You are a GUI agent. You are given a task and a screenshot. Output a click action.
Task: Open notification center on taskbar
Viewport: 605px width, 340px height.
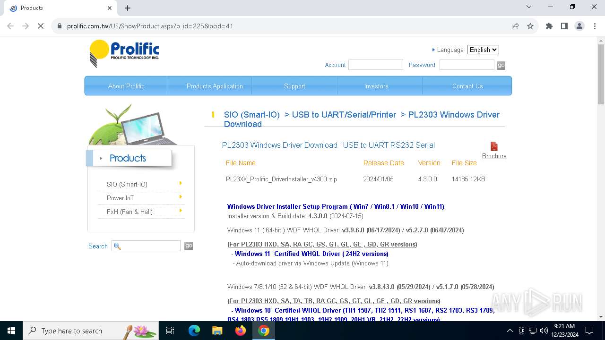(x=589, y=331)
